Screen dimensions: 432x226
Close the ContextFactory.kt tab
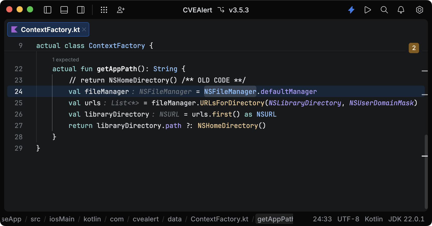84,29
